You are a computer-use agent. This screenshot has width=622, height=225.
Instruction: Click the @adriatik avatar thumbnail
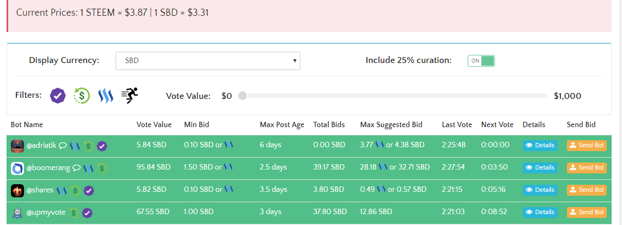coord(17,146)
